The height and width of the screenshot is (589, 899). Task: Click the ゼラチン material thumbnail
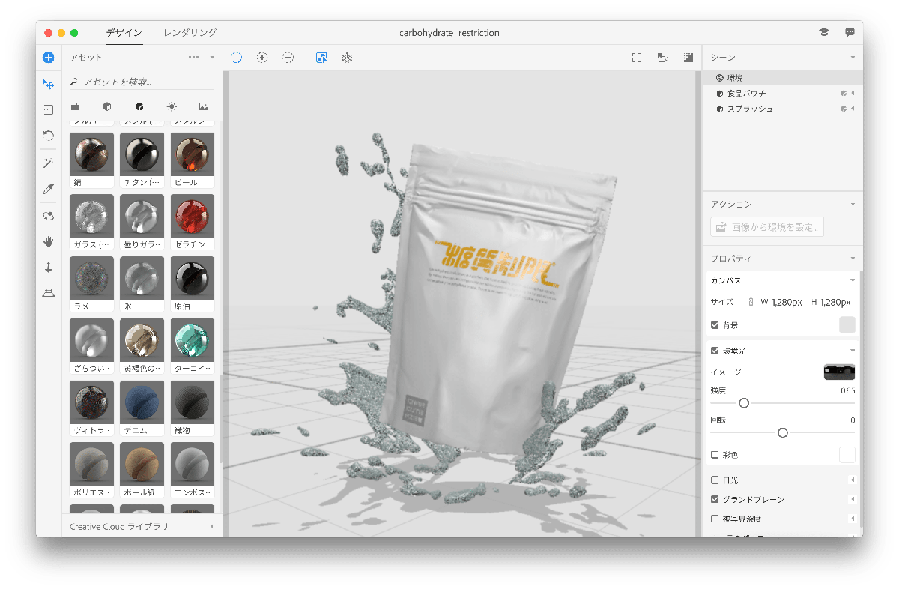193,217
